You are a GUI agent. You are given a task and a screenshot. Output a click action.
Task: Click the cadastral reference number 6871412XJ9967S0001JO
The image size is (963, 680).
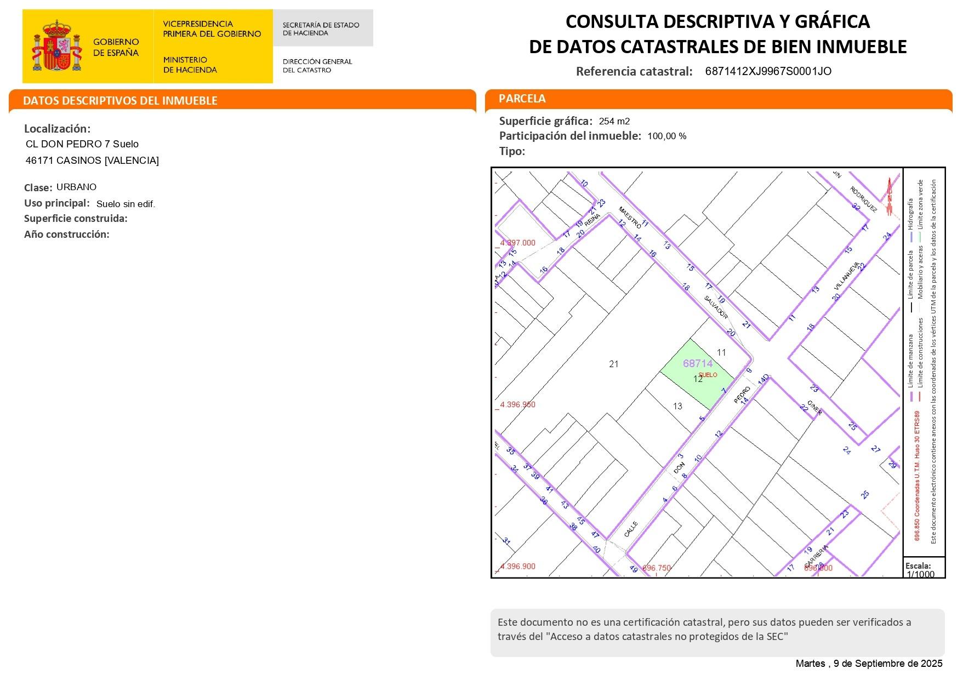point(768,71)
